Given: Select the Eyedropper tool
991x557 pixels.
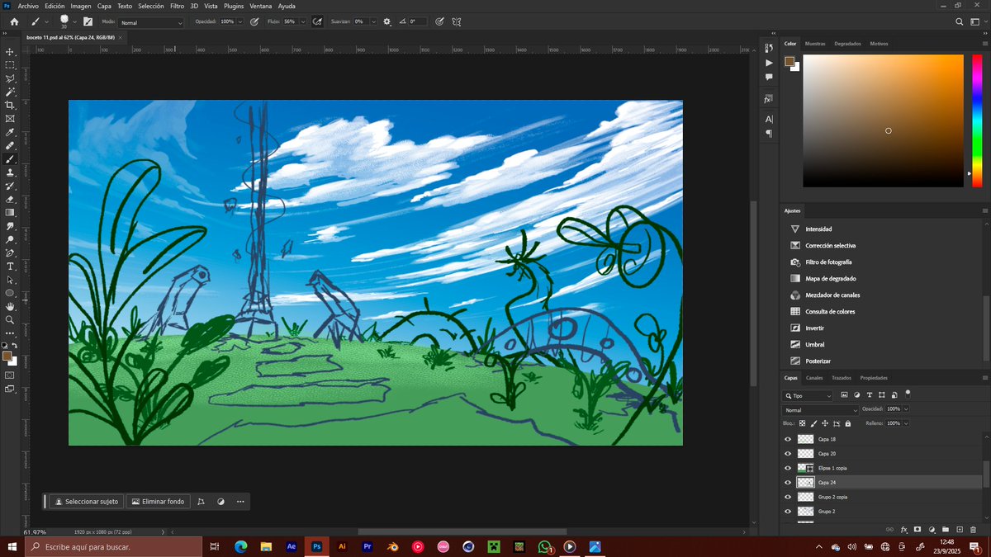Looking at the screenshot, I should click(10, 132).
